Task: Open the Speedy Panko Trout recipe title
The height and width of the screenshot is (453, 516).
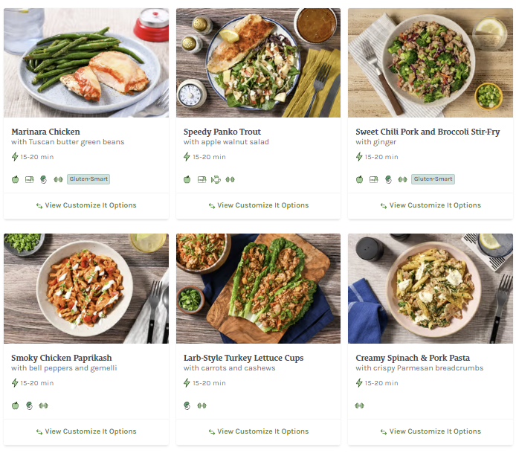Action: pyautogui.click(x=222, y=132)
